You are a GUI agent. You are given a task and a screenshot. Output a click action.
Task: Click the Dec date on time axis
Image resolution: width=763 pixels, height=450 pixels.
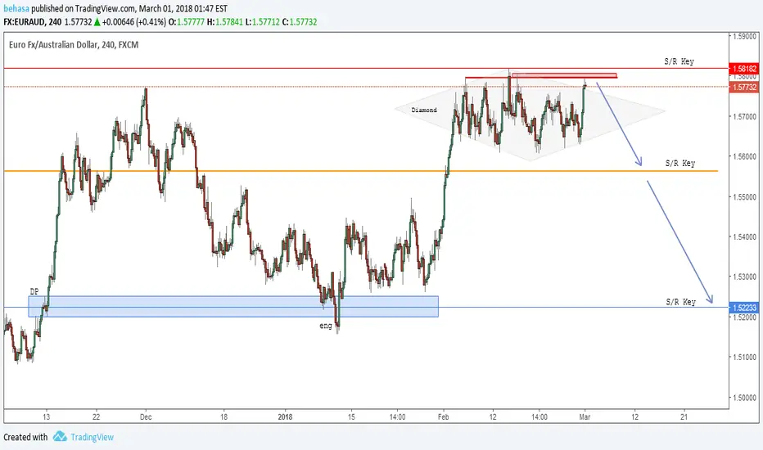tap(146, 416)
